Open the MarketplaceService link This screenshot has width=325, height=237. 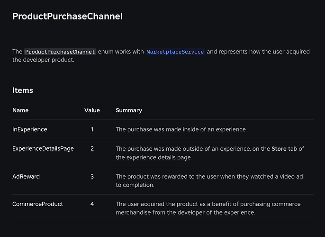175,52
